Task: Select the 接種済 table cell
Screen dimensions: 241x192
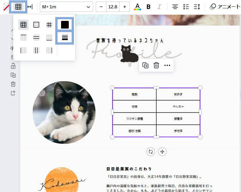Action: coord(178,118)
